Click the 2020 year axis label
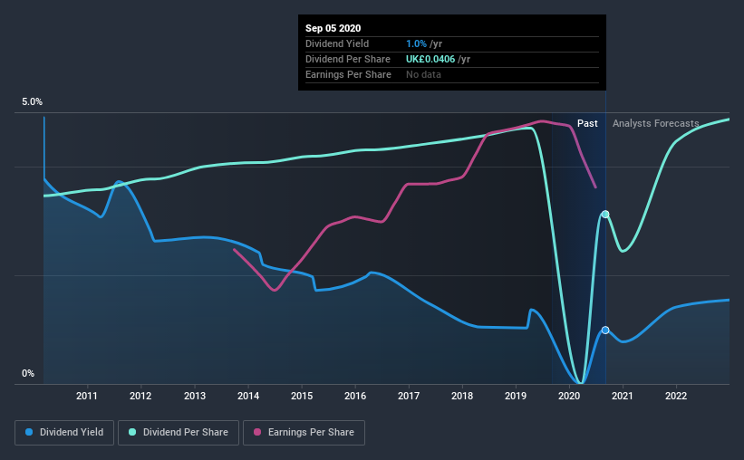This screenshot has height=460, width=744. pos(569,396)
